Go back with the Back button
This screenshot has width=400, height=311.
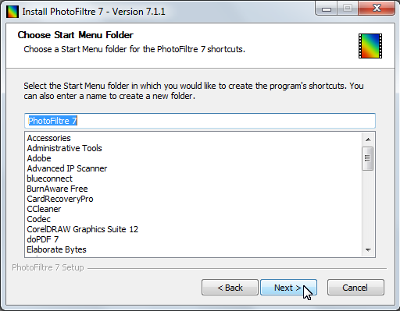(230, 288)
